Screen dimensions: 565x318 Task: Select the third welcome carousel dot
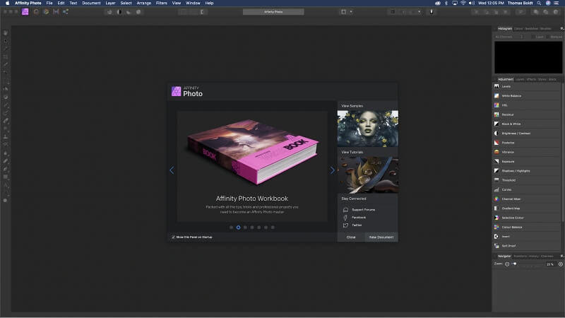pos(245,228)
